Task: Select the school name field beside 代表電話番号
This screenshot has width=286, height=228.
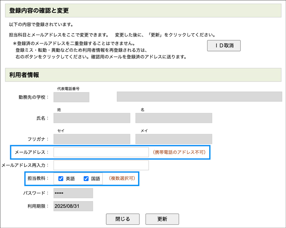Action: tap(199, 97)
